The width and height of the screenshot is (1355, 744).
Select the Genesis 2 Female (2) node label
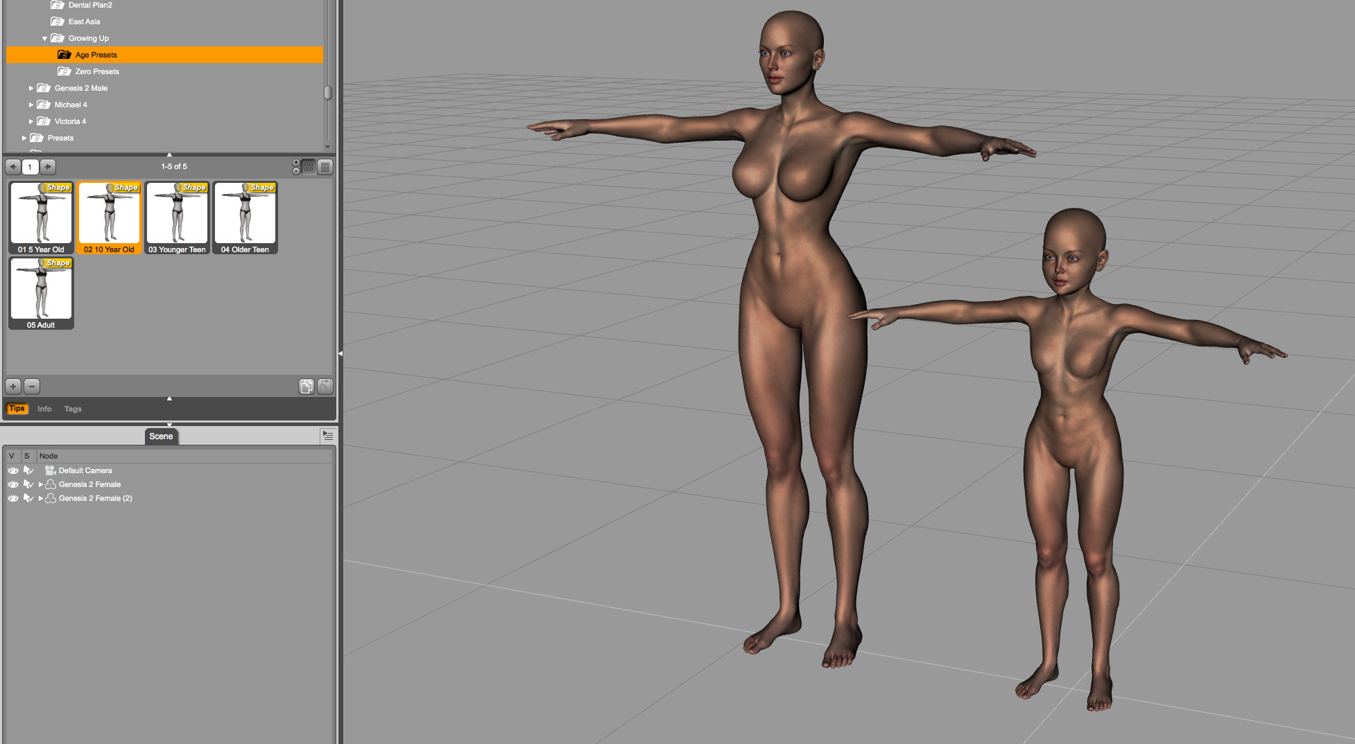(96, 498)
